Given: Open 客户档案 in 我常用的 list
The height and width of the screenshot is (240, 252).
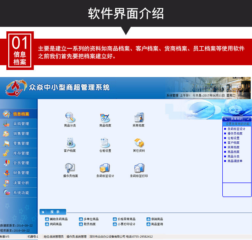Looking at the screenshot, I should pyautogui.click(x=233, y=143).
